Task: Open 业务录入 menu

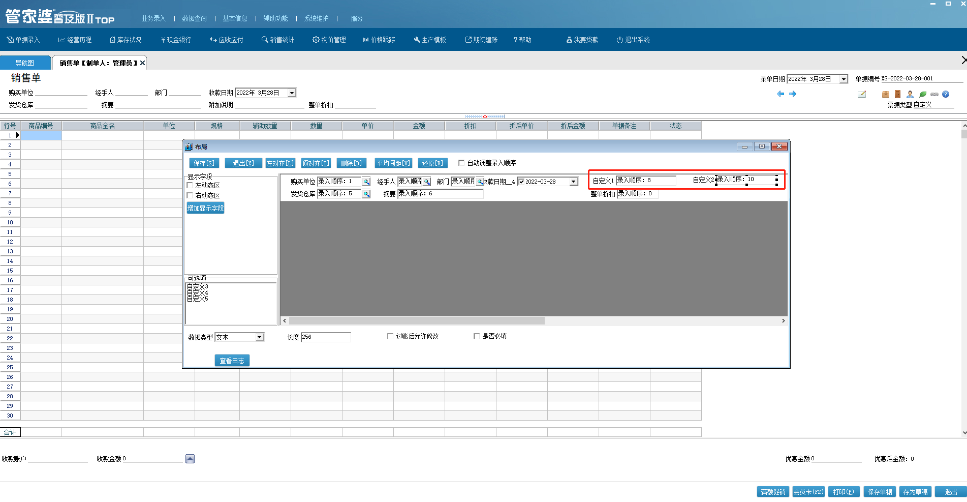Action: click(x=153, y=18)
